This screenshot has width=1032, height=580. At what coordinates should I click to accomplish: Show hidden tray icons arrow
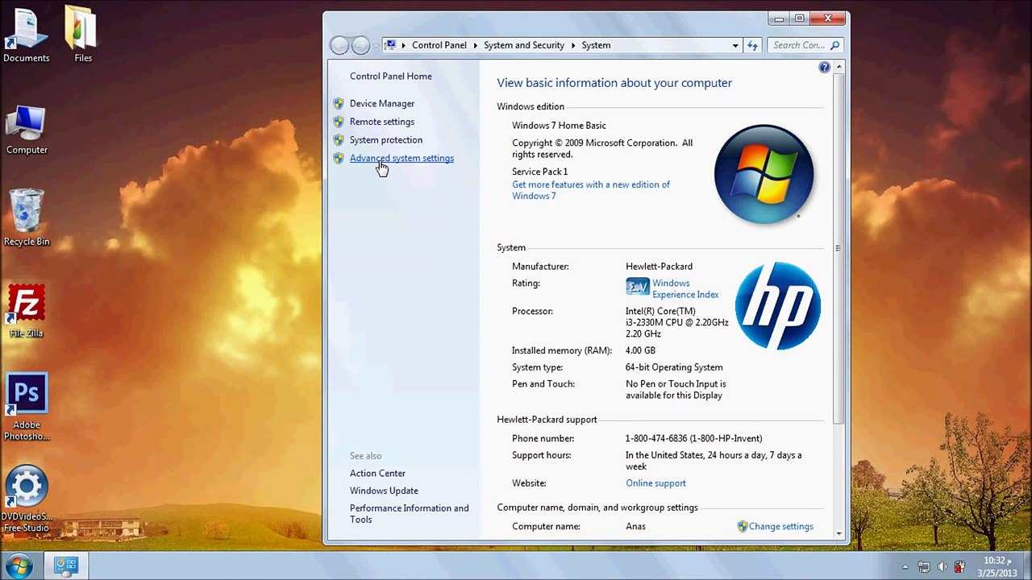click(905, 567)
